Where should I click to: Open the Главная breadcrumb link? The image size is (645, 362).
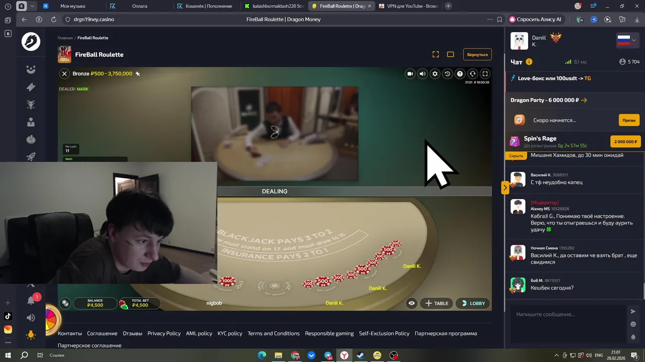[65, 38]
